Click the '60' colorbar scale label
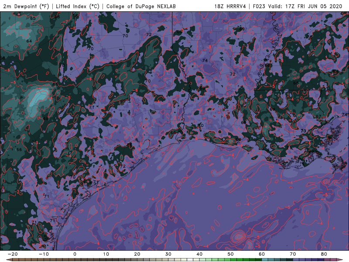The width and height of the screenshot is (349, 262). 262,254
